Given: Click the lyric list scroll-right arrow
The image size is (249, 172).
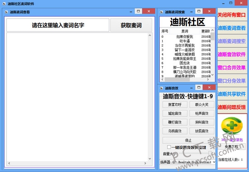Looking at the screenshot, I should pos(208,79).
